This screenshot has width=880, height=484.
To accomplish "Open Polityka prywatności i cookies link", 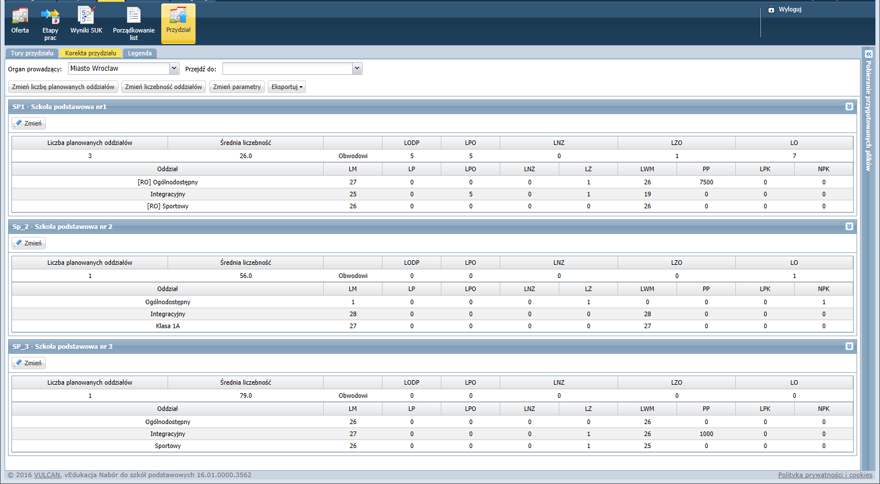I will (825, 475).
